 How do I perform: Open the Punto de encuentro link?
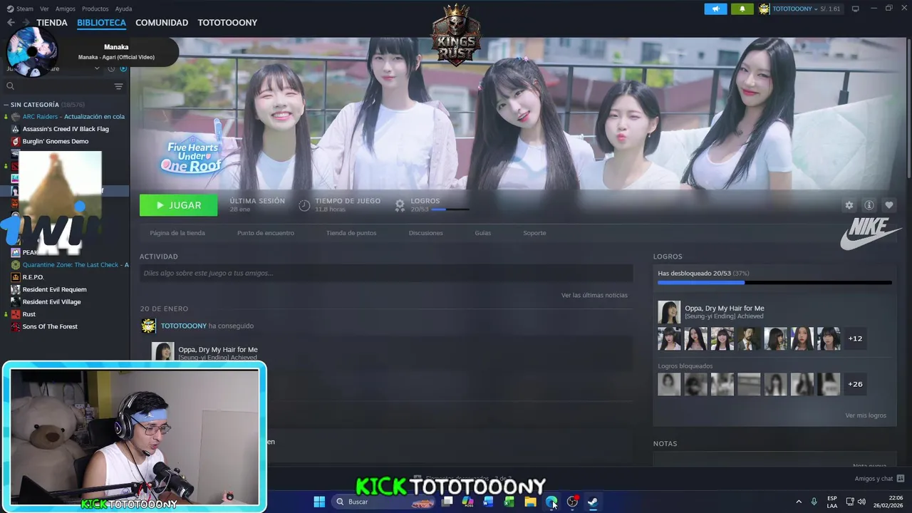click(265, 233)
